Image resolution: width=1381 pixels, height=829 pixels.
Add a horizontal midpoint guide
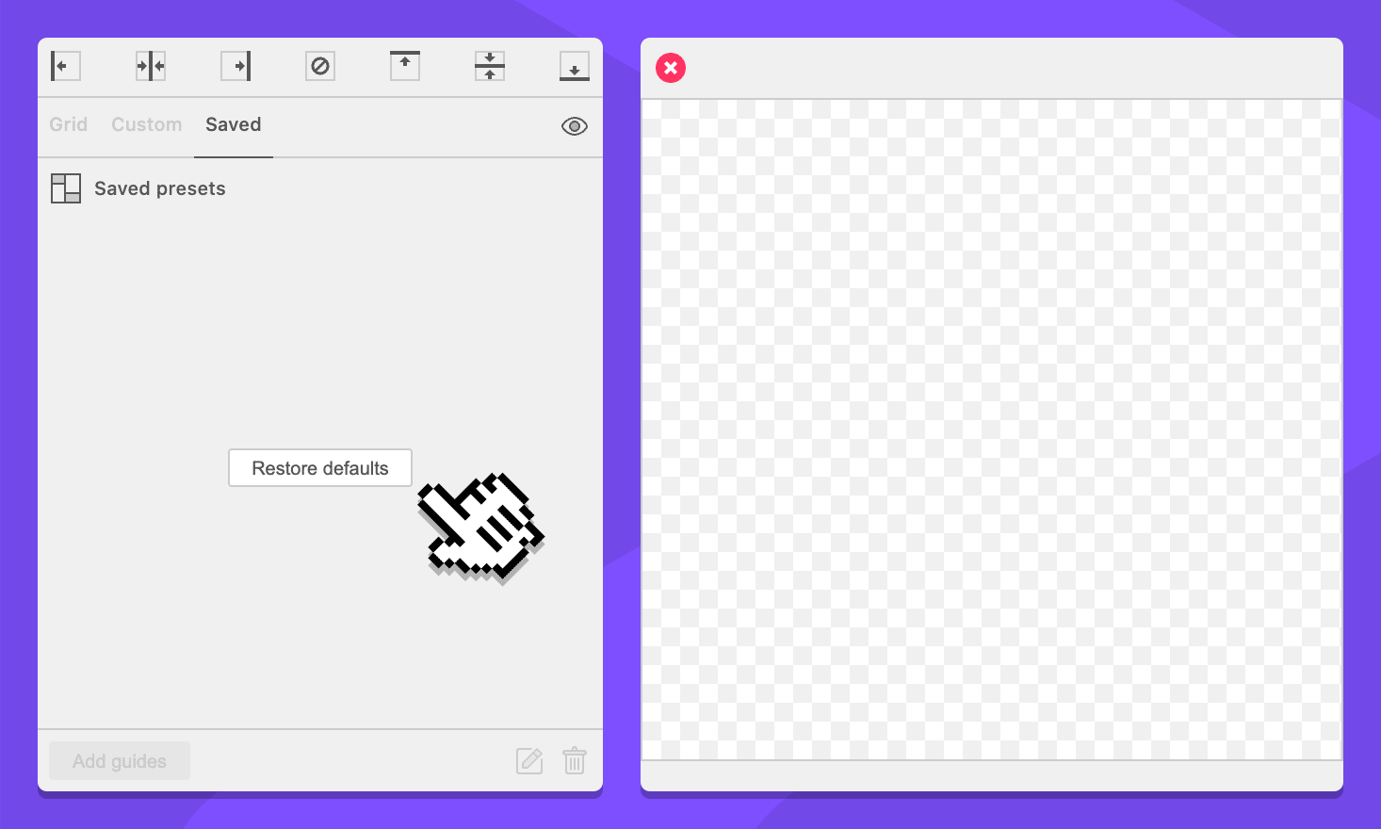(490, 66)
